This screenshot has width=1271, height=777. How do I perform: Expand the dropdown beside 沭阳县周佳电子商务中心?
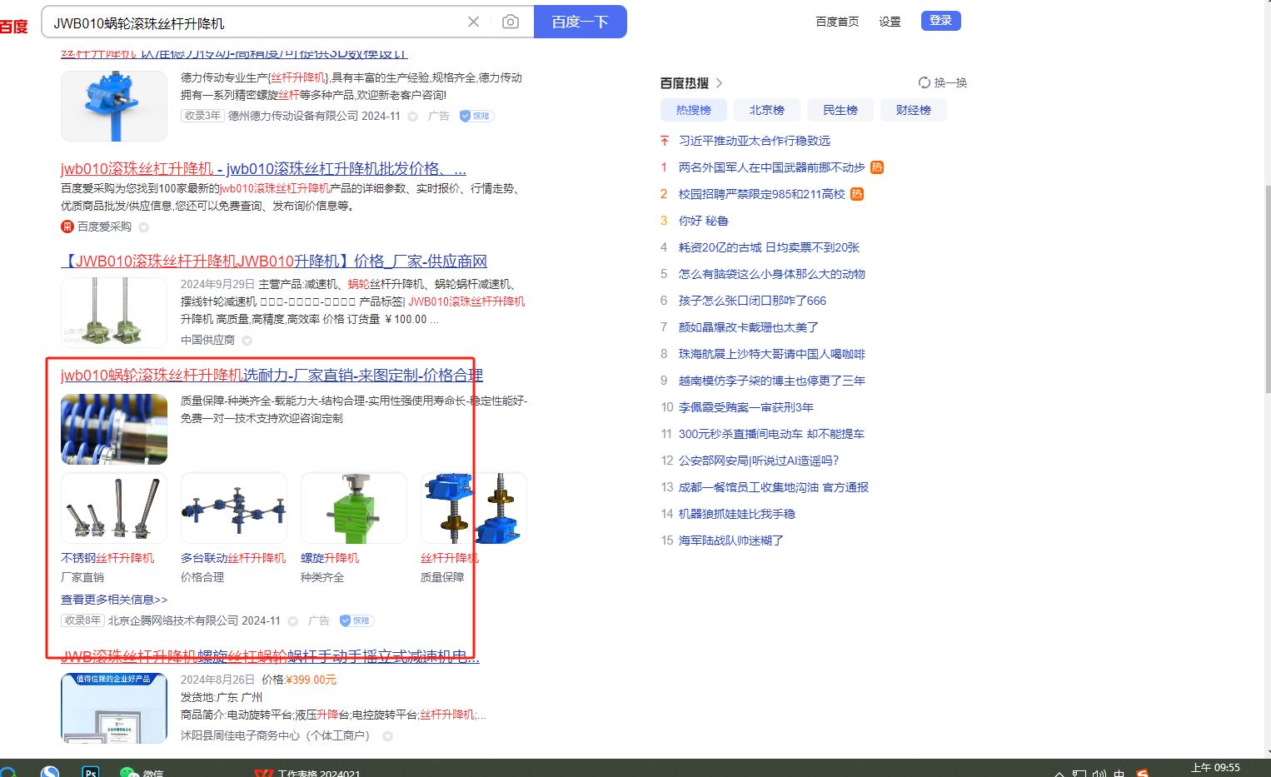[x=387, y=736]
